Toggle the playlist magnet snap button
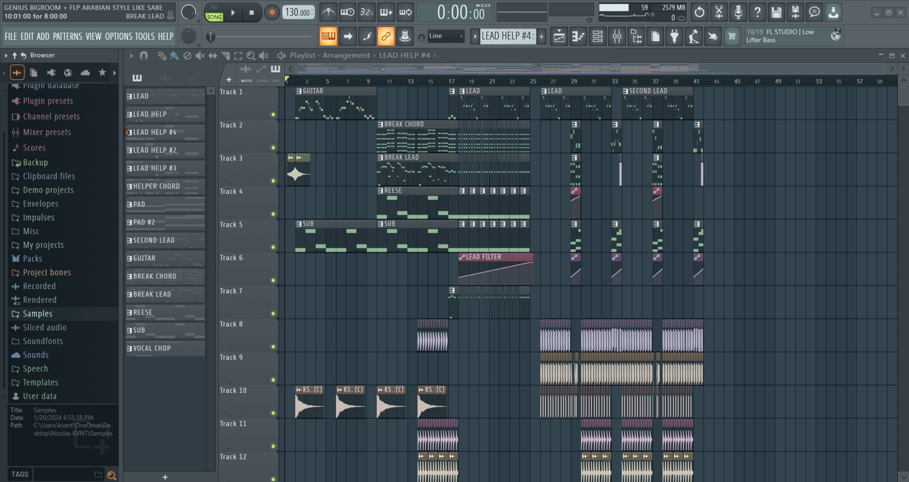 pyautogui.click(x=144, y=56)
